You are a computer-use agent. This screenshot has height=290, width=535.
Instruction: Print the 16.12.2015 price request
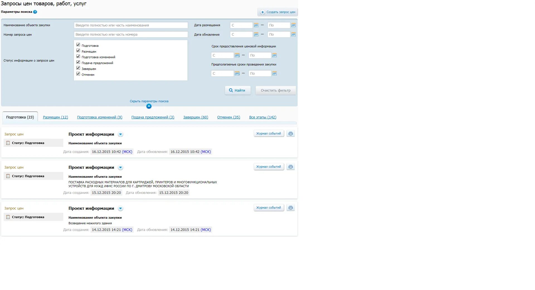291,134
